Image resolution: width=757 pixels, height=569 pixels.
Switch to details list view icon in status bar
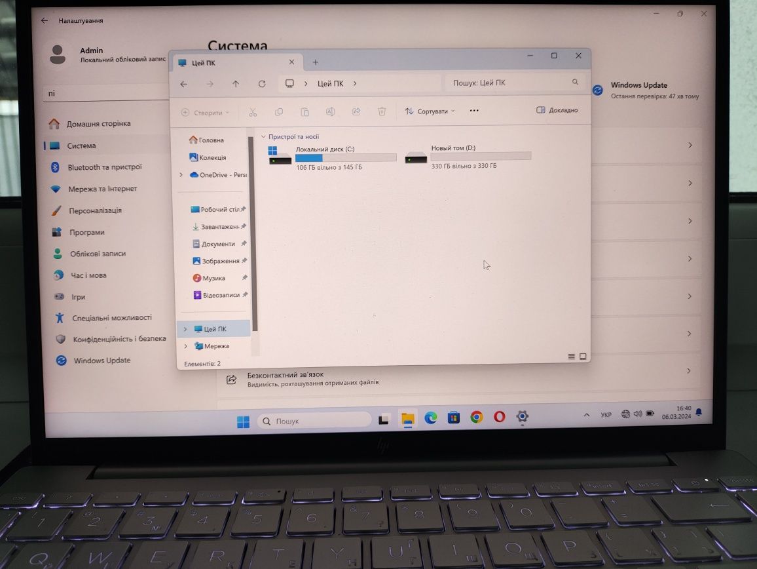(x=571, y=357)
